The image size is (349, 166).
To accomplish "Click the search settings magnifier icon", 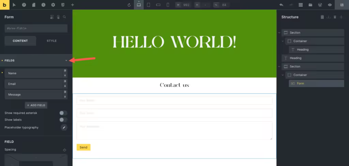I will tap(64, 17).
